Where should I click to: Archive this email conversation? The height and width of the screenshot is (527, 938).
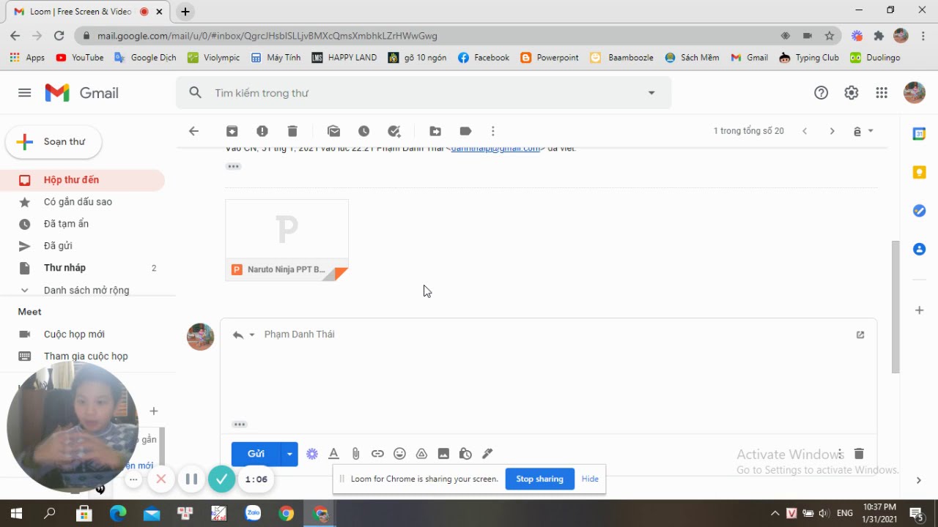[232, 131]
